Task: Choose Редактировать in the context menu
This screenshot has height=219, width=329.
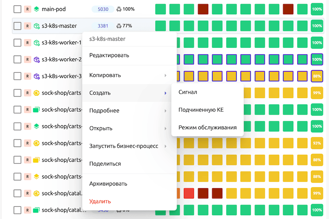Action: [109, 55]
